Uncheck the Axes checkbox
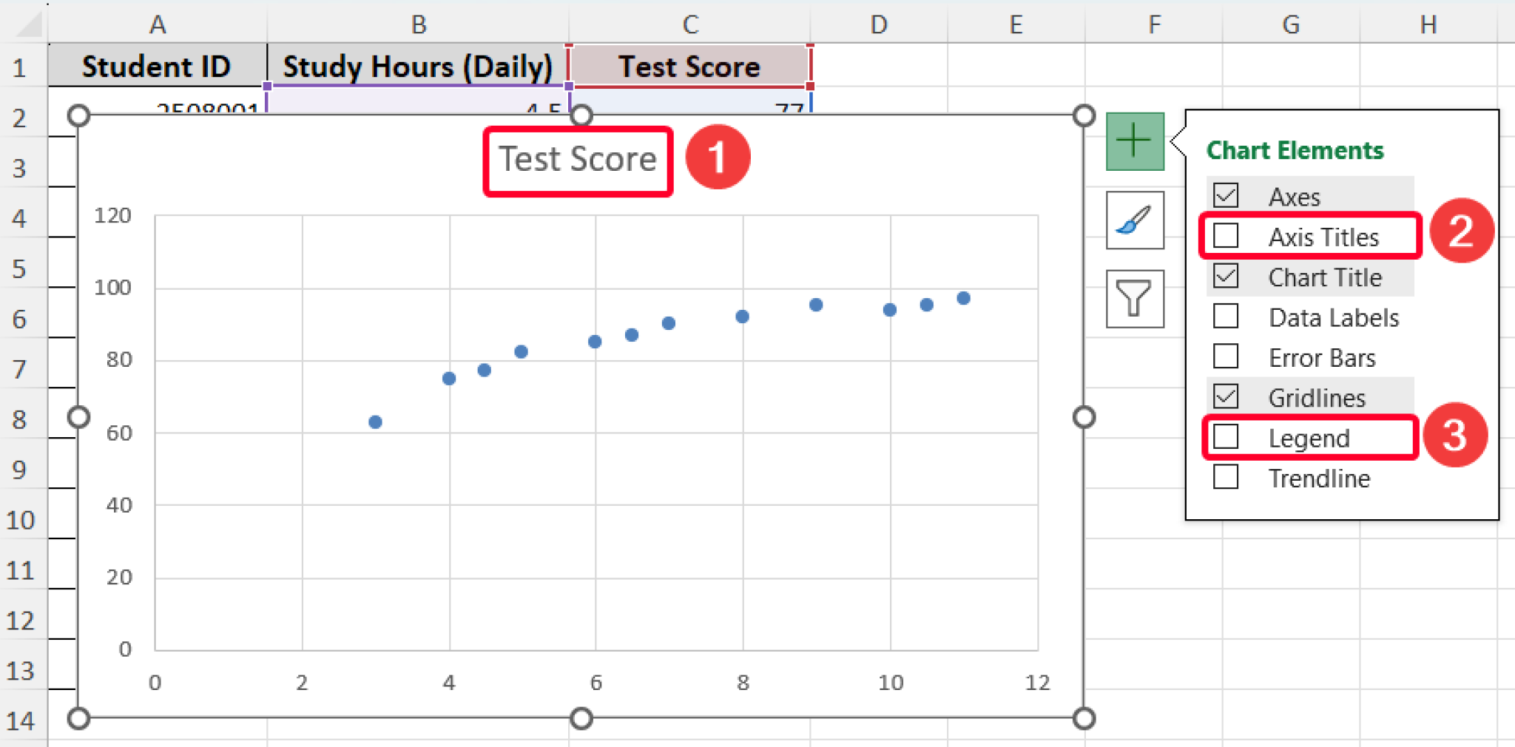Viewport: 1515px width, 747px height. (x=1226, y=195)
